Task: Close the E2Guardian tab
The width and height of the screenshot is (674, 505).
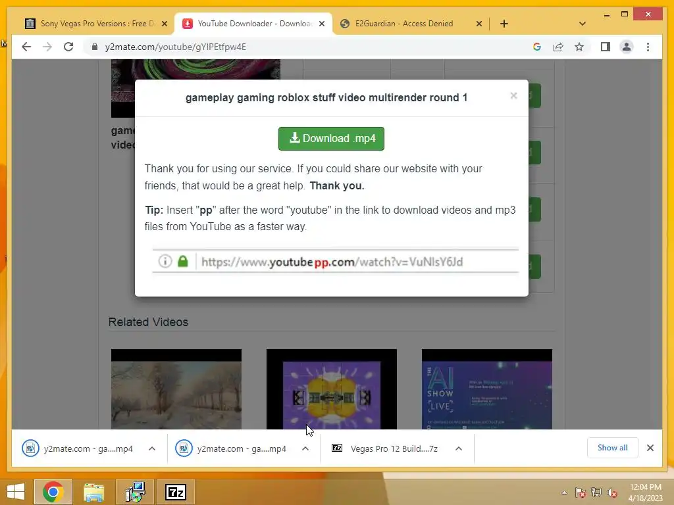Action: click(479, 24)
